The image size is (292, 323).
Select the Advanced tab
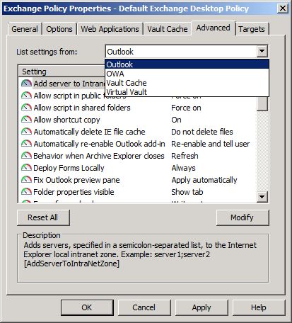[214, 28]
